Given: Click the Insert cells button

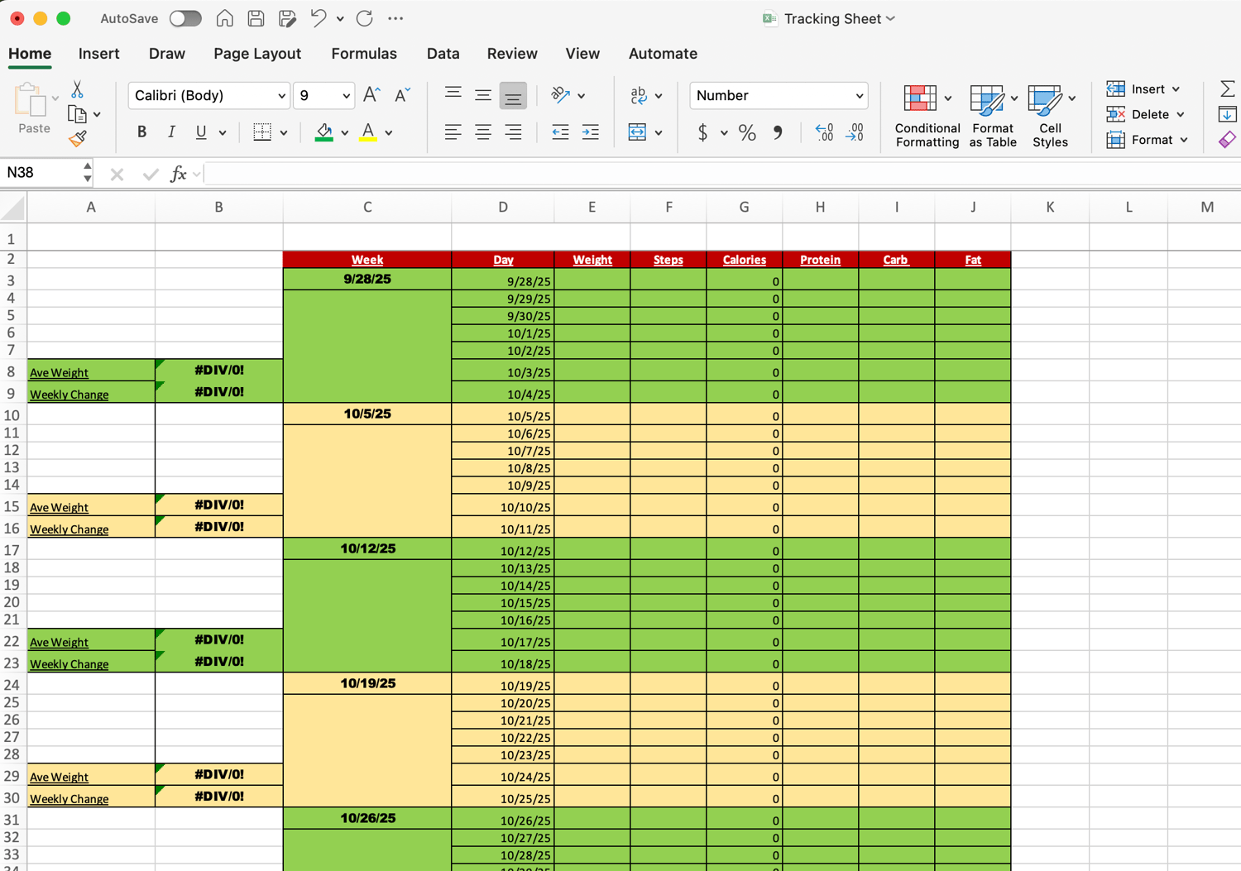Looking at the screenshot, I should (1145, 89).
